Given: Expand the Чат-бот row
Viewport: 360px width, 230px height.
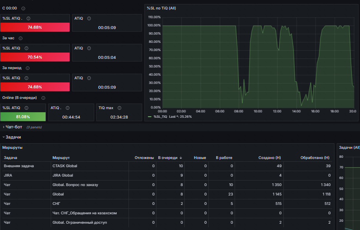Looking at the screenshot, I should click(x=13, y=127).
